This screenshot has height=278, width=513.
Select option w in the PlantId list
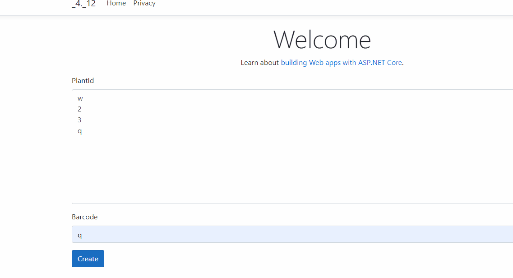(x=80, y=98)
